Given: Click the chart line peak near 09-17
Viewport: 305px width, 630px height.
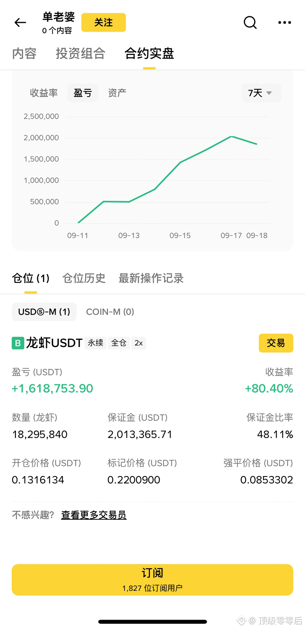Looking at the screenshot, I should tap(231, 137).
